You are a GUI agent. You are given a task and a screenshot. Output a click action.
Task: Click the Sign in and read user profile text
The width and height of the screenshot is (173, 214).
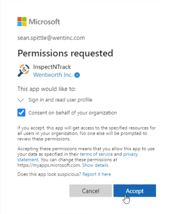60,100
